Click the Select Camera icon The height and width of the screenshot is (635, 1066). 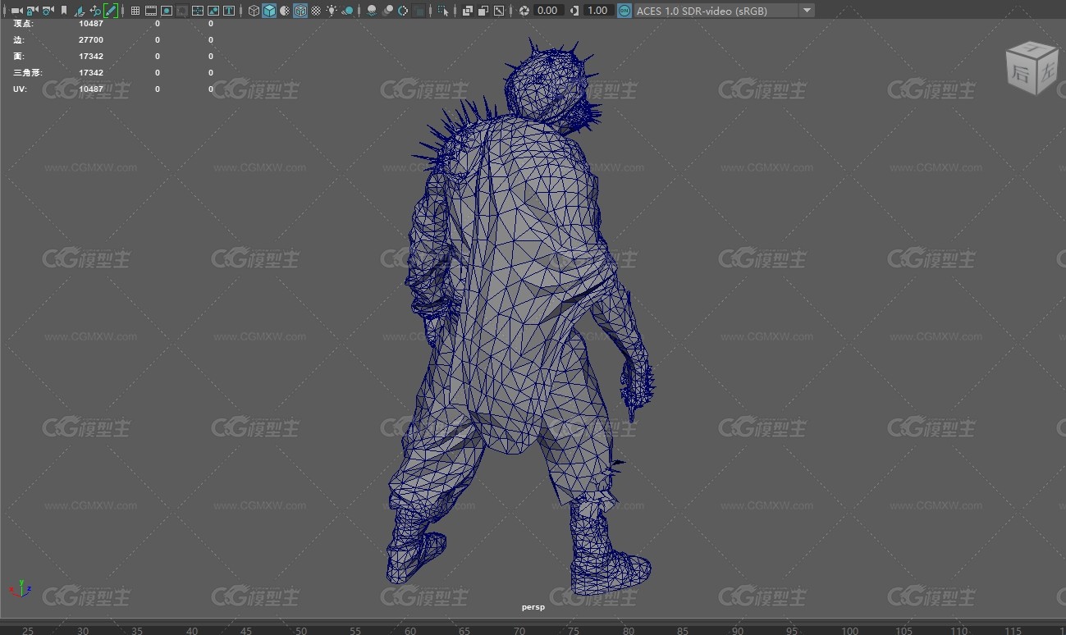(x=16, y=11)
